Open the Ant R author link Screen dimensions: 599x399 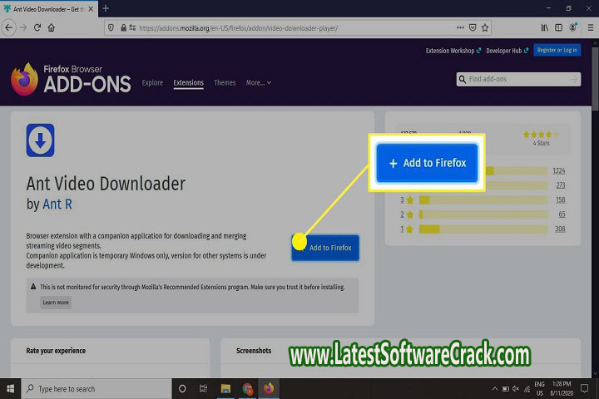57,204
